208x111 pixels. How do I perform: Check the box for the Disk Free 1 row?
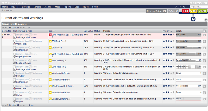(x=204, y=48)
